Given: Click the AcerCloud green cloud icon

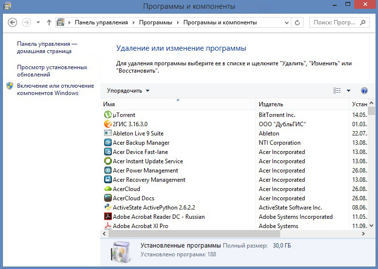Looking at the screenshot, I should click(108, 189).
